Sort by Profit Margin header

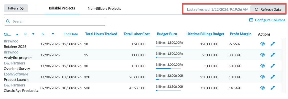click(x=241, y=34)
